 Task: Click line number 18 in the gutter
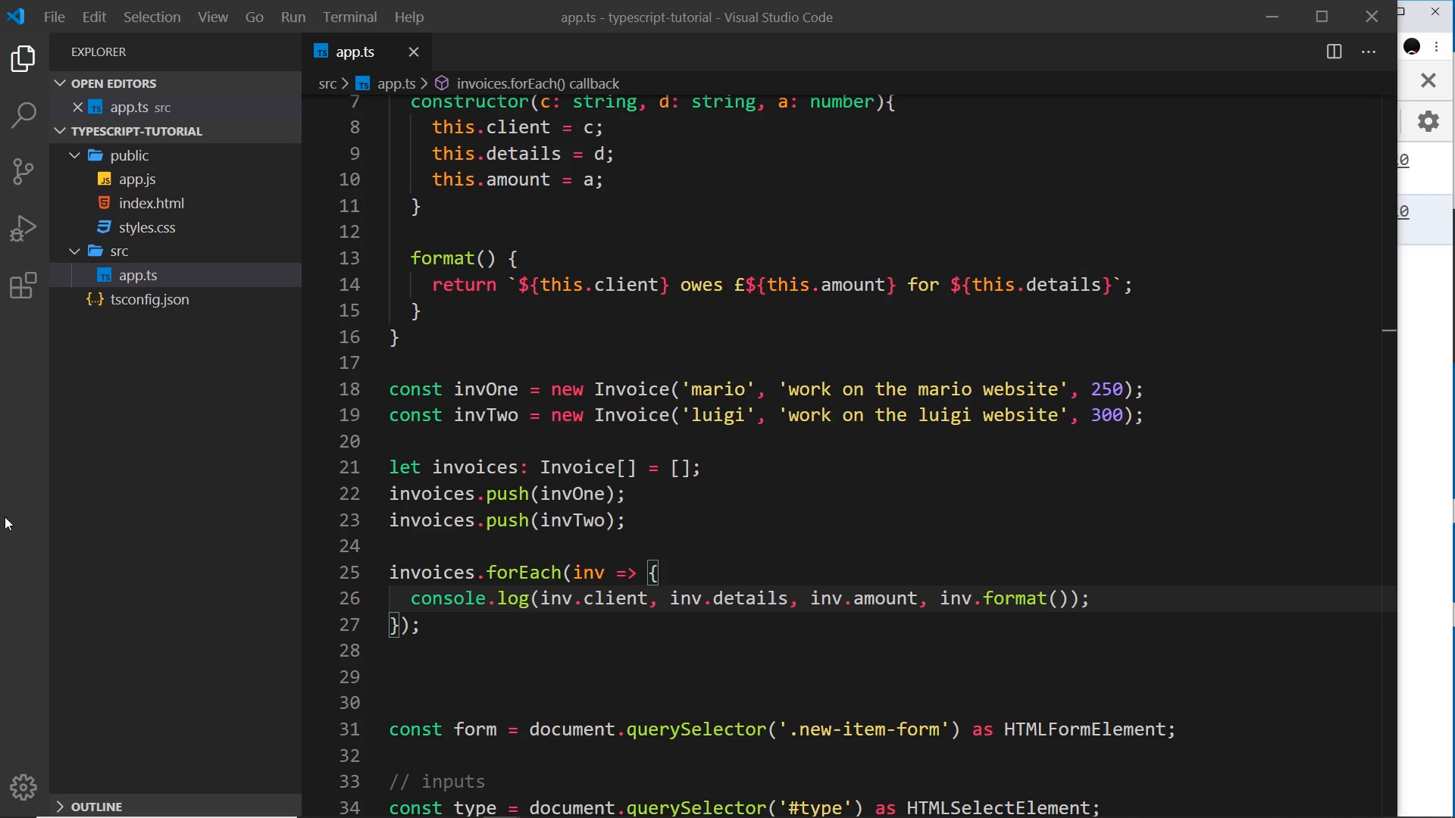pos(349,389)
